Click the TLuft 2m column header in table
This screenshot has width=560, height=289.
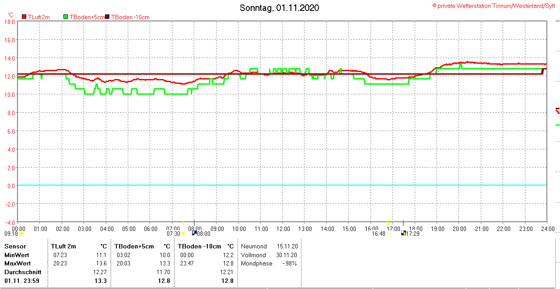click(x=63, y=246)
